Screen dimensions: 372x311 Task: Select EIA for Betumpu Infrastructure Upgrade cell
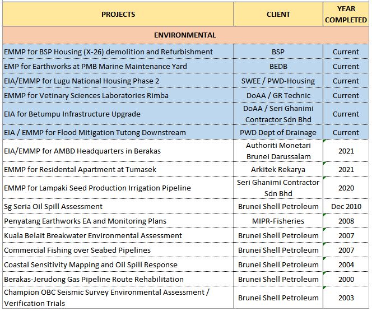72,114
